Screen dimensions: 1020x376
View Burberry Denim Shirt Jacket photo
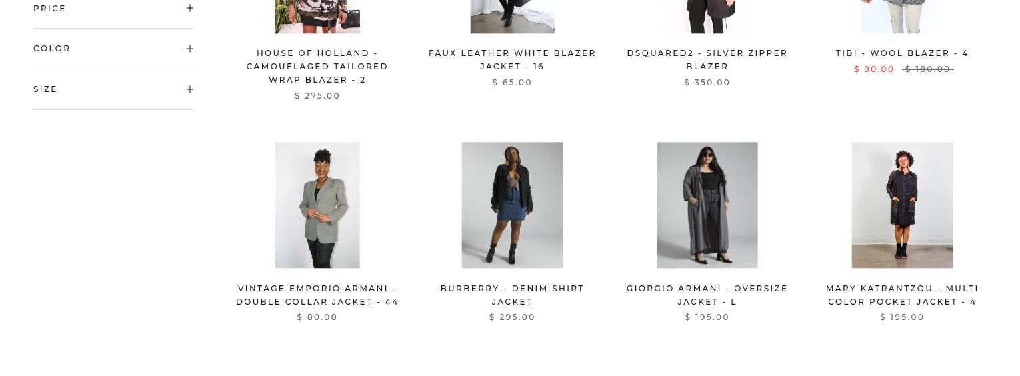pos(512,205)
